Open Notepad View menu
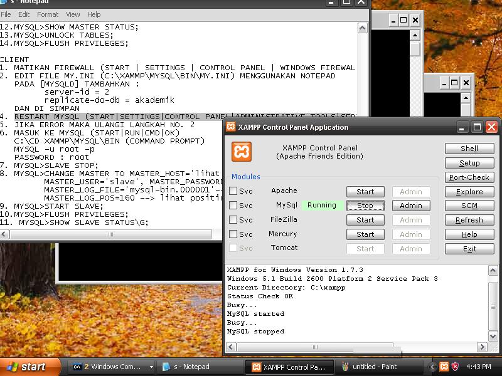 click(x=73, y=14)
